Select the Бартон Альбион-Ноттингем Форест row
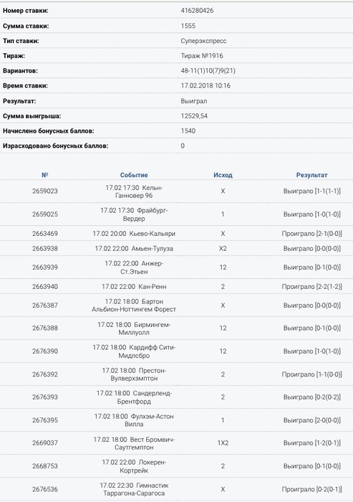The height and width of the screenshot is (502, 353). pyautogui.click(x=176, y=306)
